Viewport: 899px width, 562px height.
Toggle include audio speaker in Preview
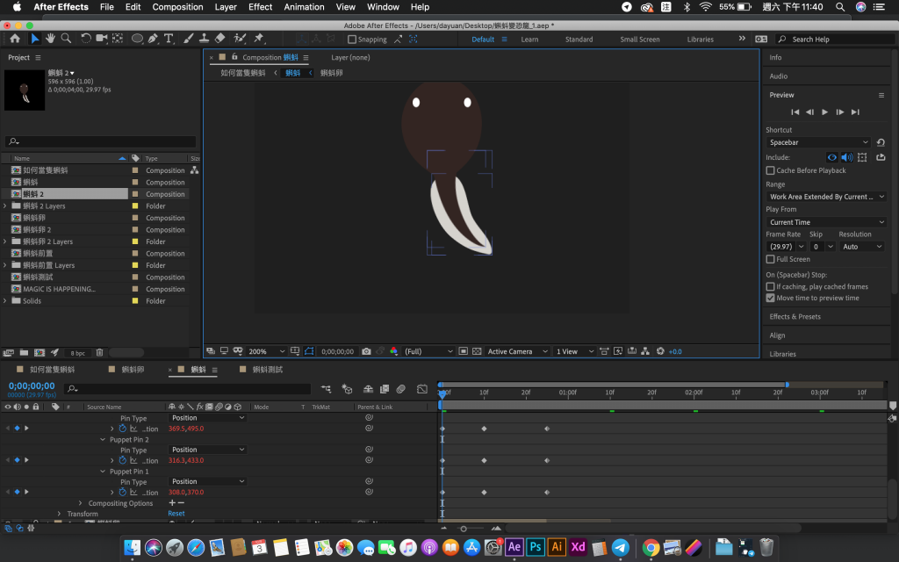pos(847,157)
